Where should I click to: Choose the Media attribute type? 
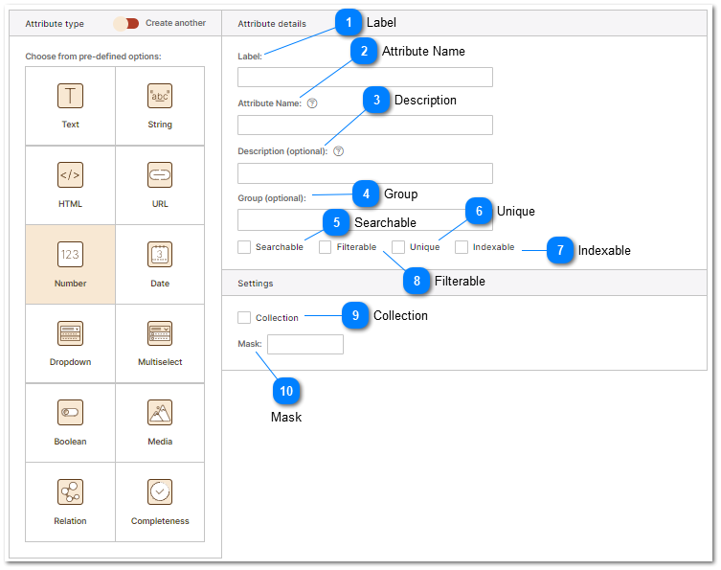click(x=160, y=413)
